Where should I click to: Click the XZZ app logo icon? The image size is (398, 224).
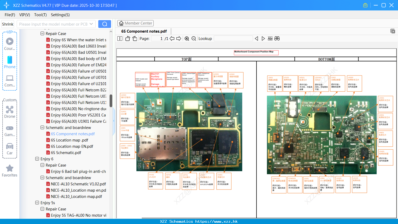point(6,5)
